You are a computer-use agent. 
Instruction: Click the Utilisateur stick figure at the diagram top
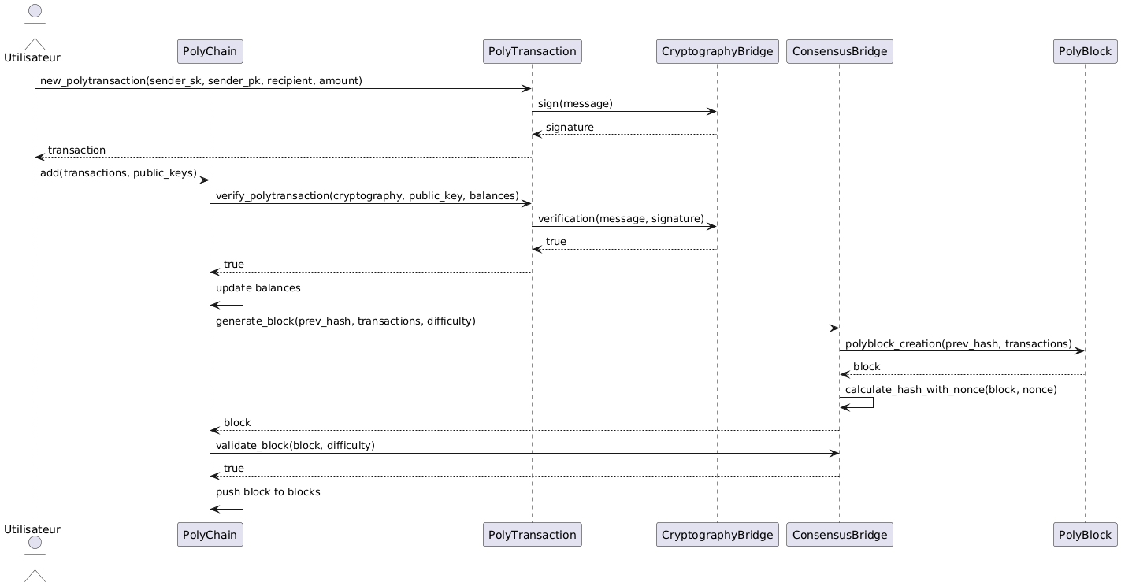pos(35,25)
